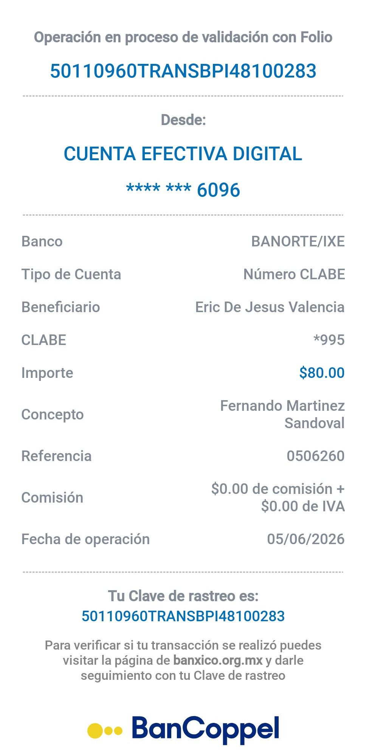Image resolution: width=366 pixels, height=752 pixels.
Task: Select the folio number below the header
Action: [183, 71]
